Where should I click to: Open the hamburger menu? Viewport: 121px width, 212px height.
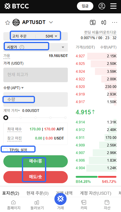(x=113, y=6)
